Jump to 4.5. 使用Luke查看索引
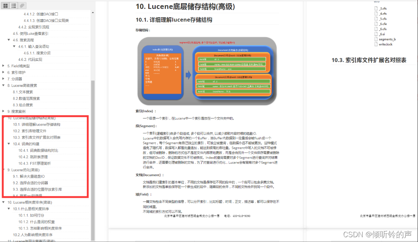Image resolution: width=418 pixels, height=242 pixels. click(x=31, y=34)
